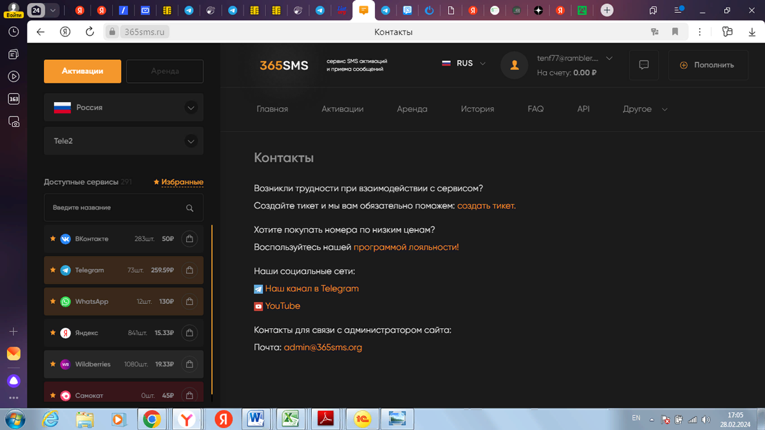Screen dimensions: 765x430
Task: Click the 365sms.ru address bar
Action: pos(144,32)
